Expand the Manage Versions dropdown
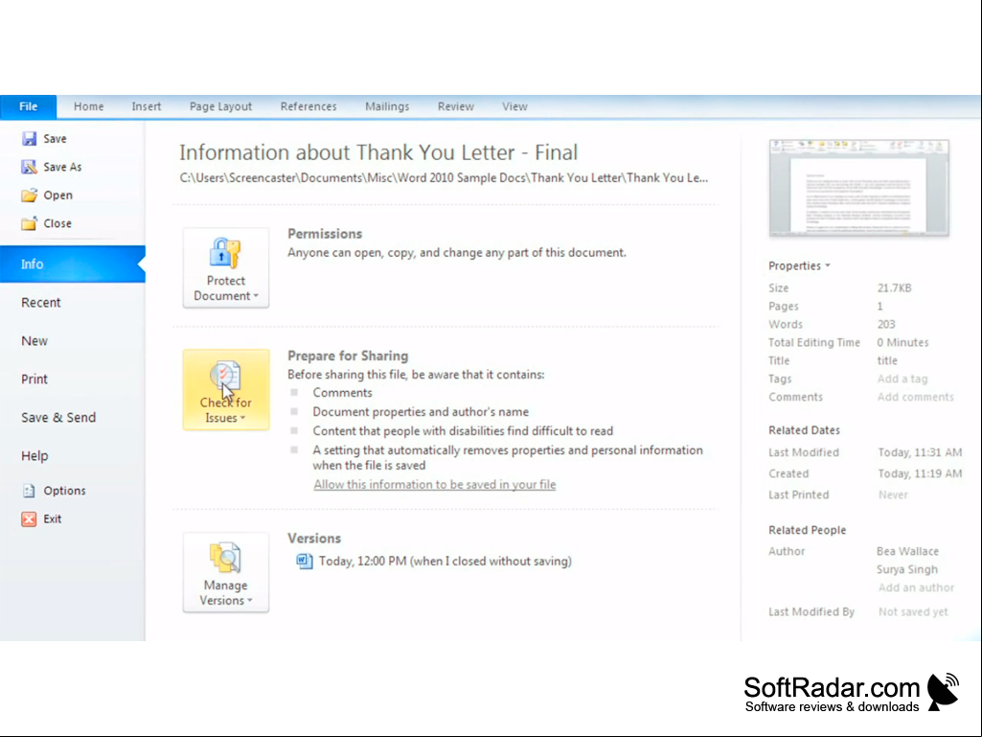 [x=226, y=572]
